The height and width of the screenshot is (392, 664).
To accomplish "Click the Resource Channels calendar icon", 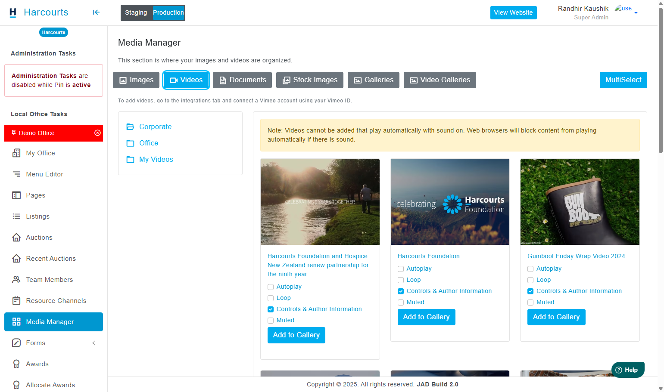I will pos(16,301).
